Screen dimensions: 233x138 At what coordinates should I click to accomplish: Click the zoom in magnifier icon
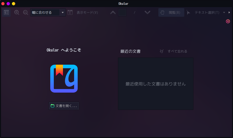tap(17, 12)
